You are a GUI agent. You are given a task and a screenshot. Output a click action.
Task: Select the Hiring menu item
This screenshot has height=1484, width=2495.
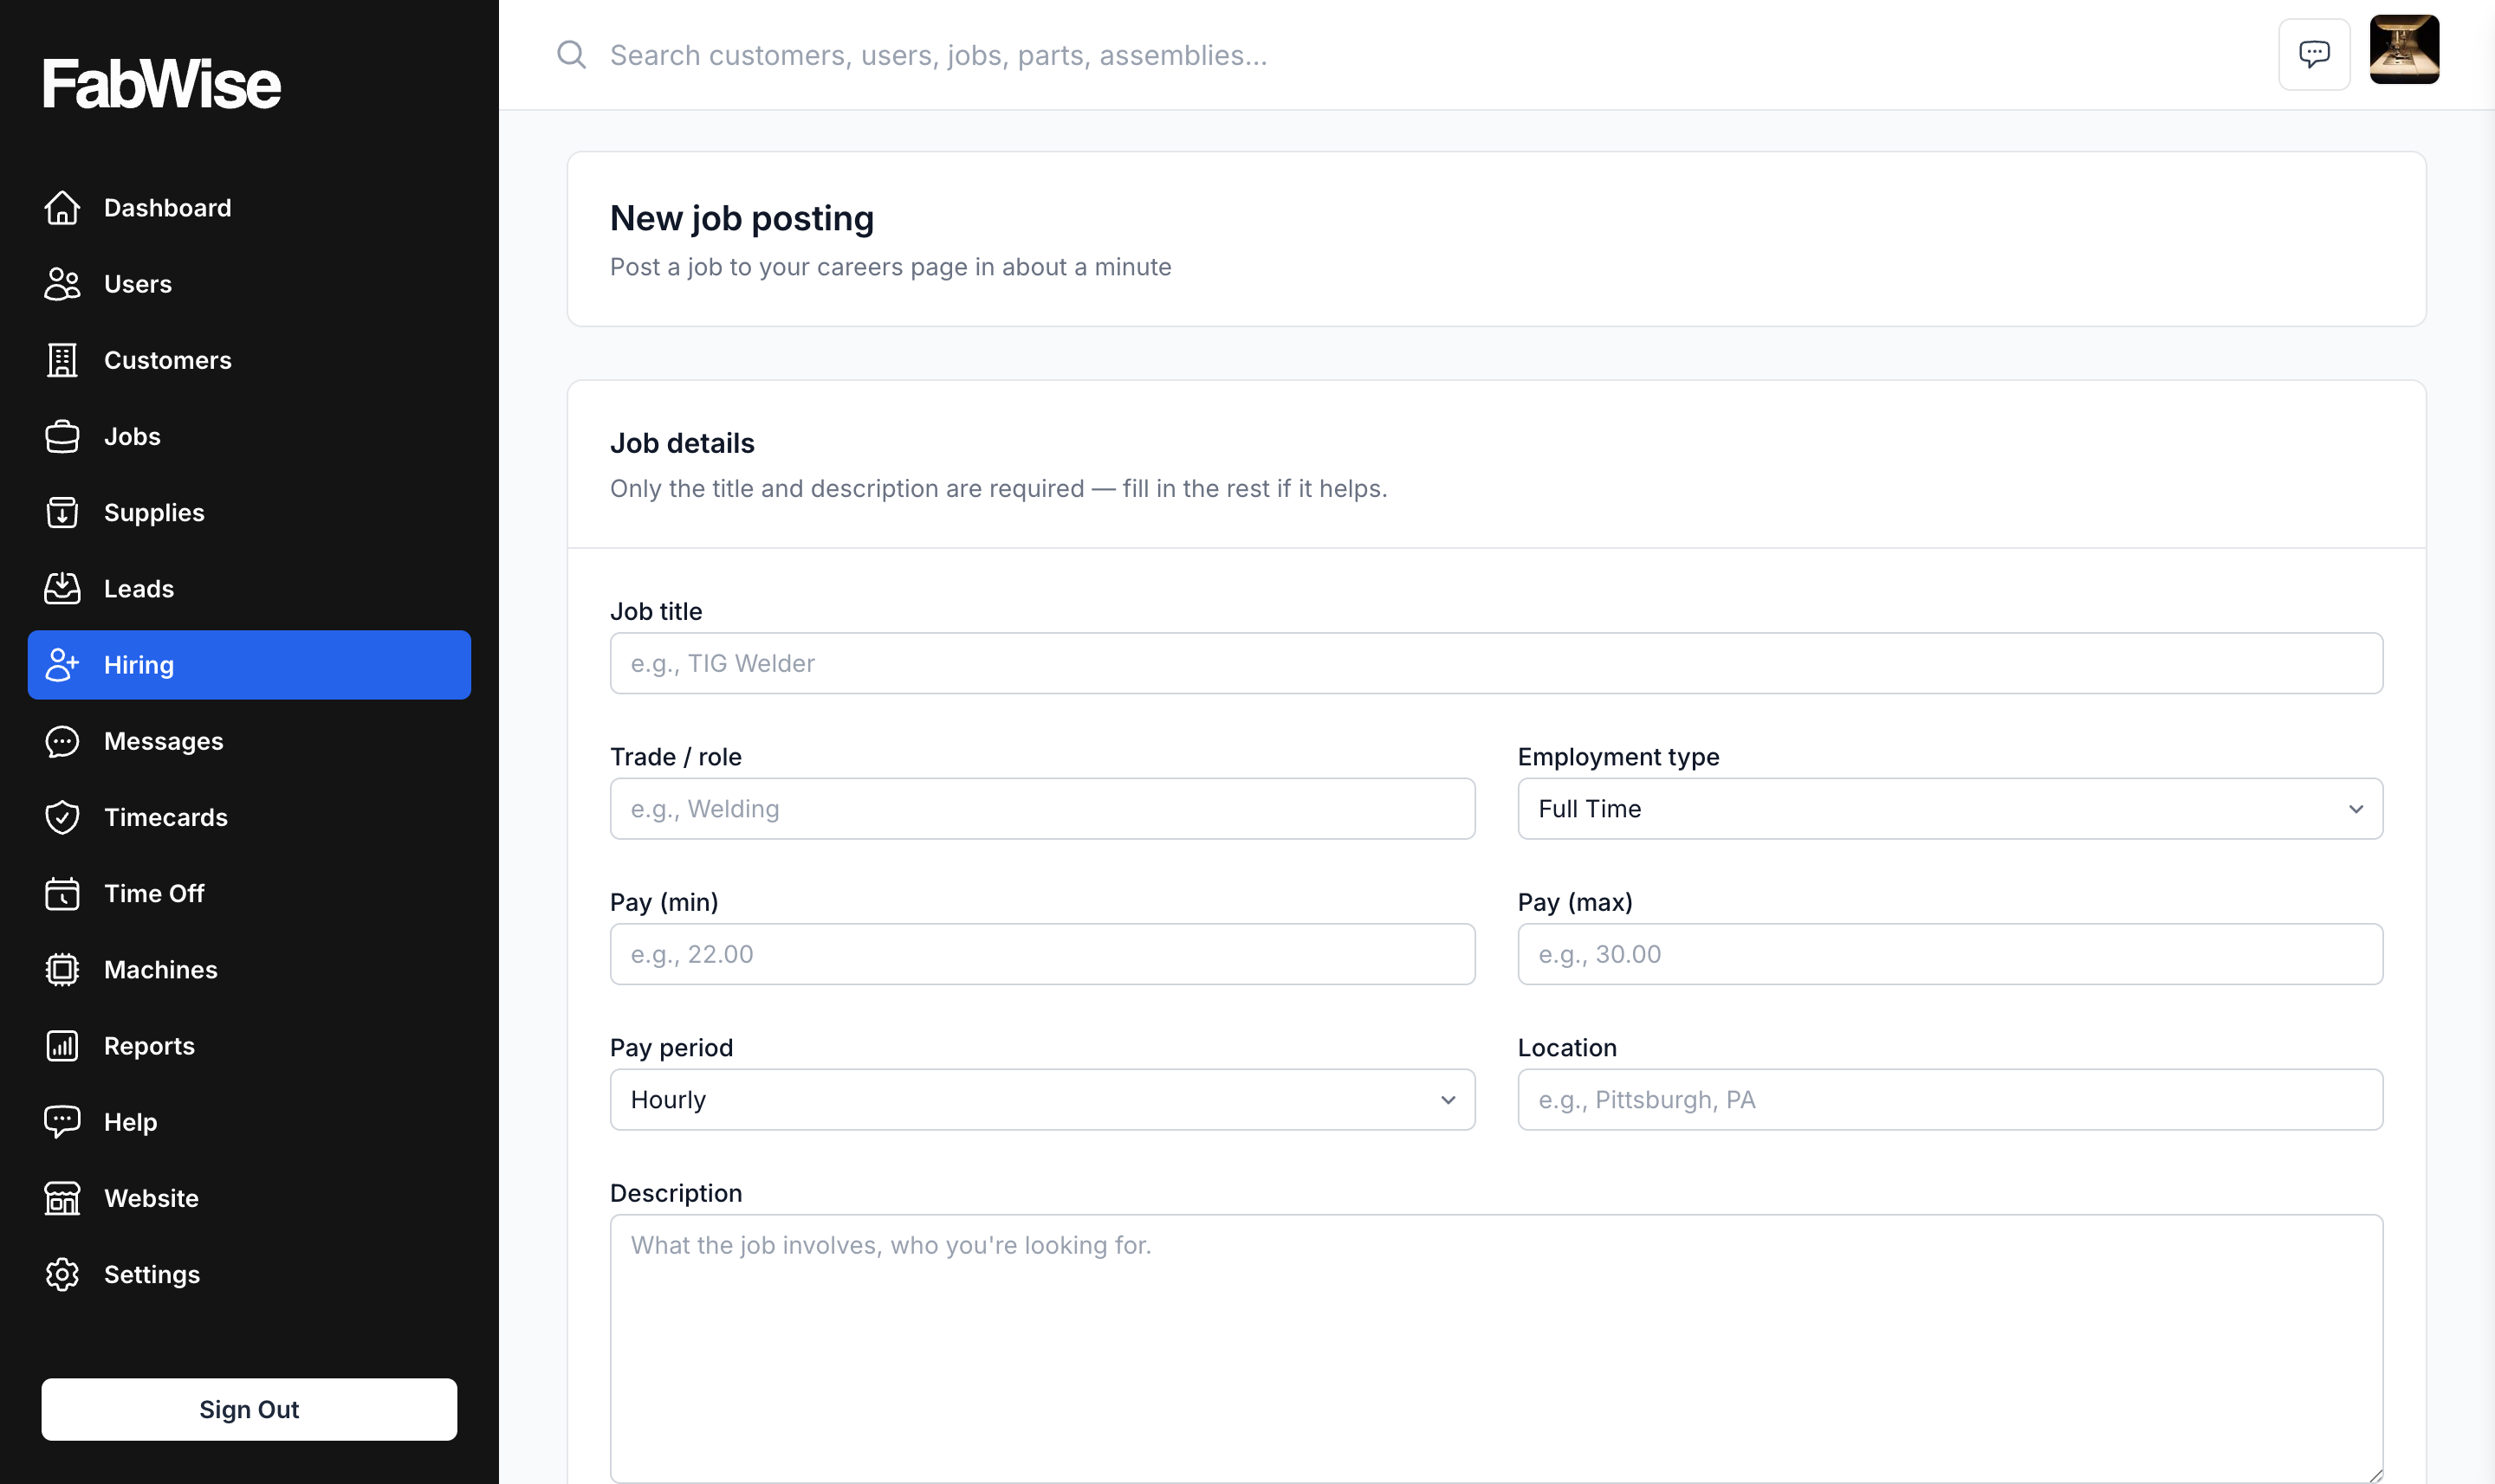click(249, 665)
